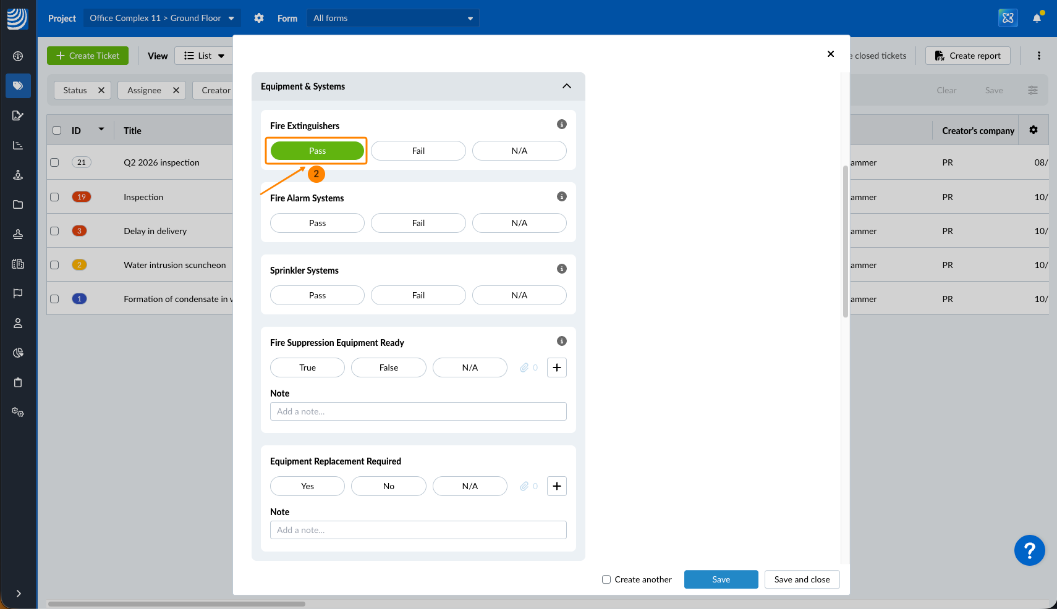
Task: Click the Fire Suppression note input field
Action: click(418, 411)
